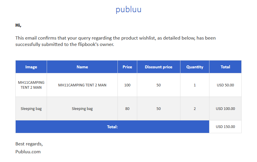The height and width of the screenshot is (162, 257).
Task: Select the MH11CAMPING TENT 2 MAN product name
Action: point(82,85)
